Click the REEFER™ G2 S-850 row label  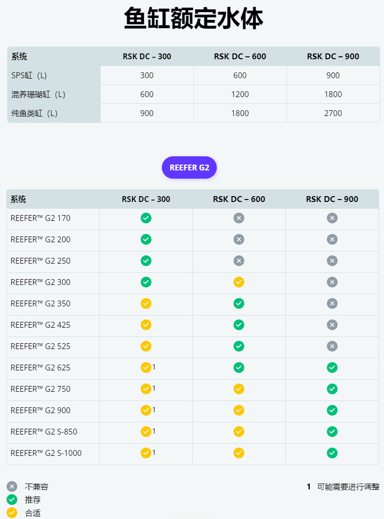(44, 432)
